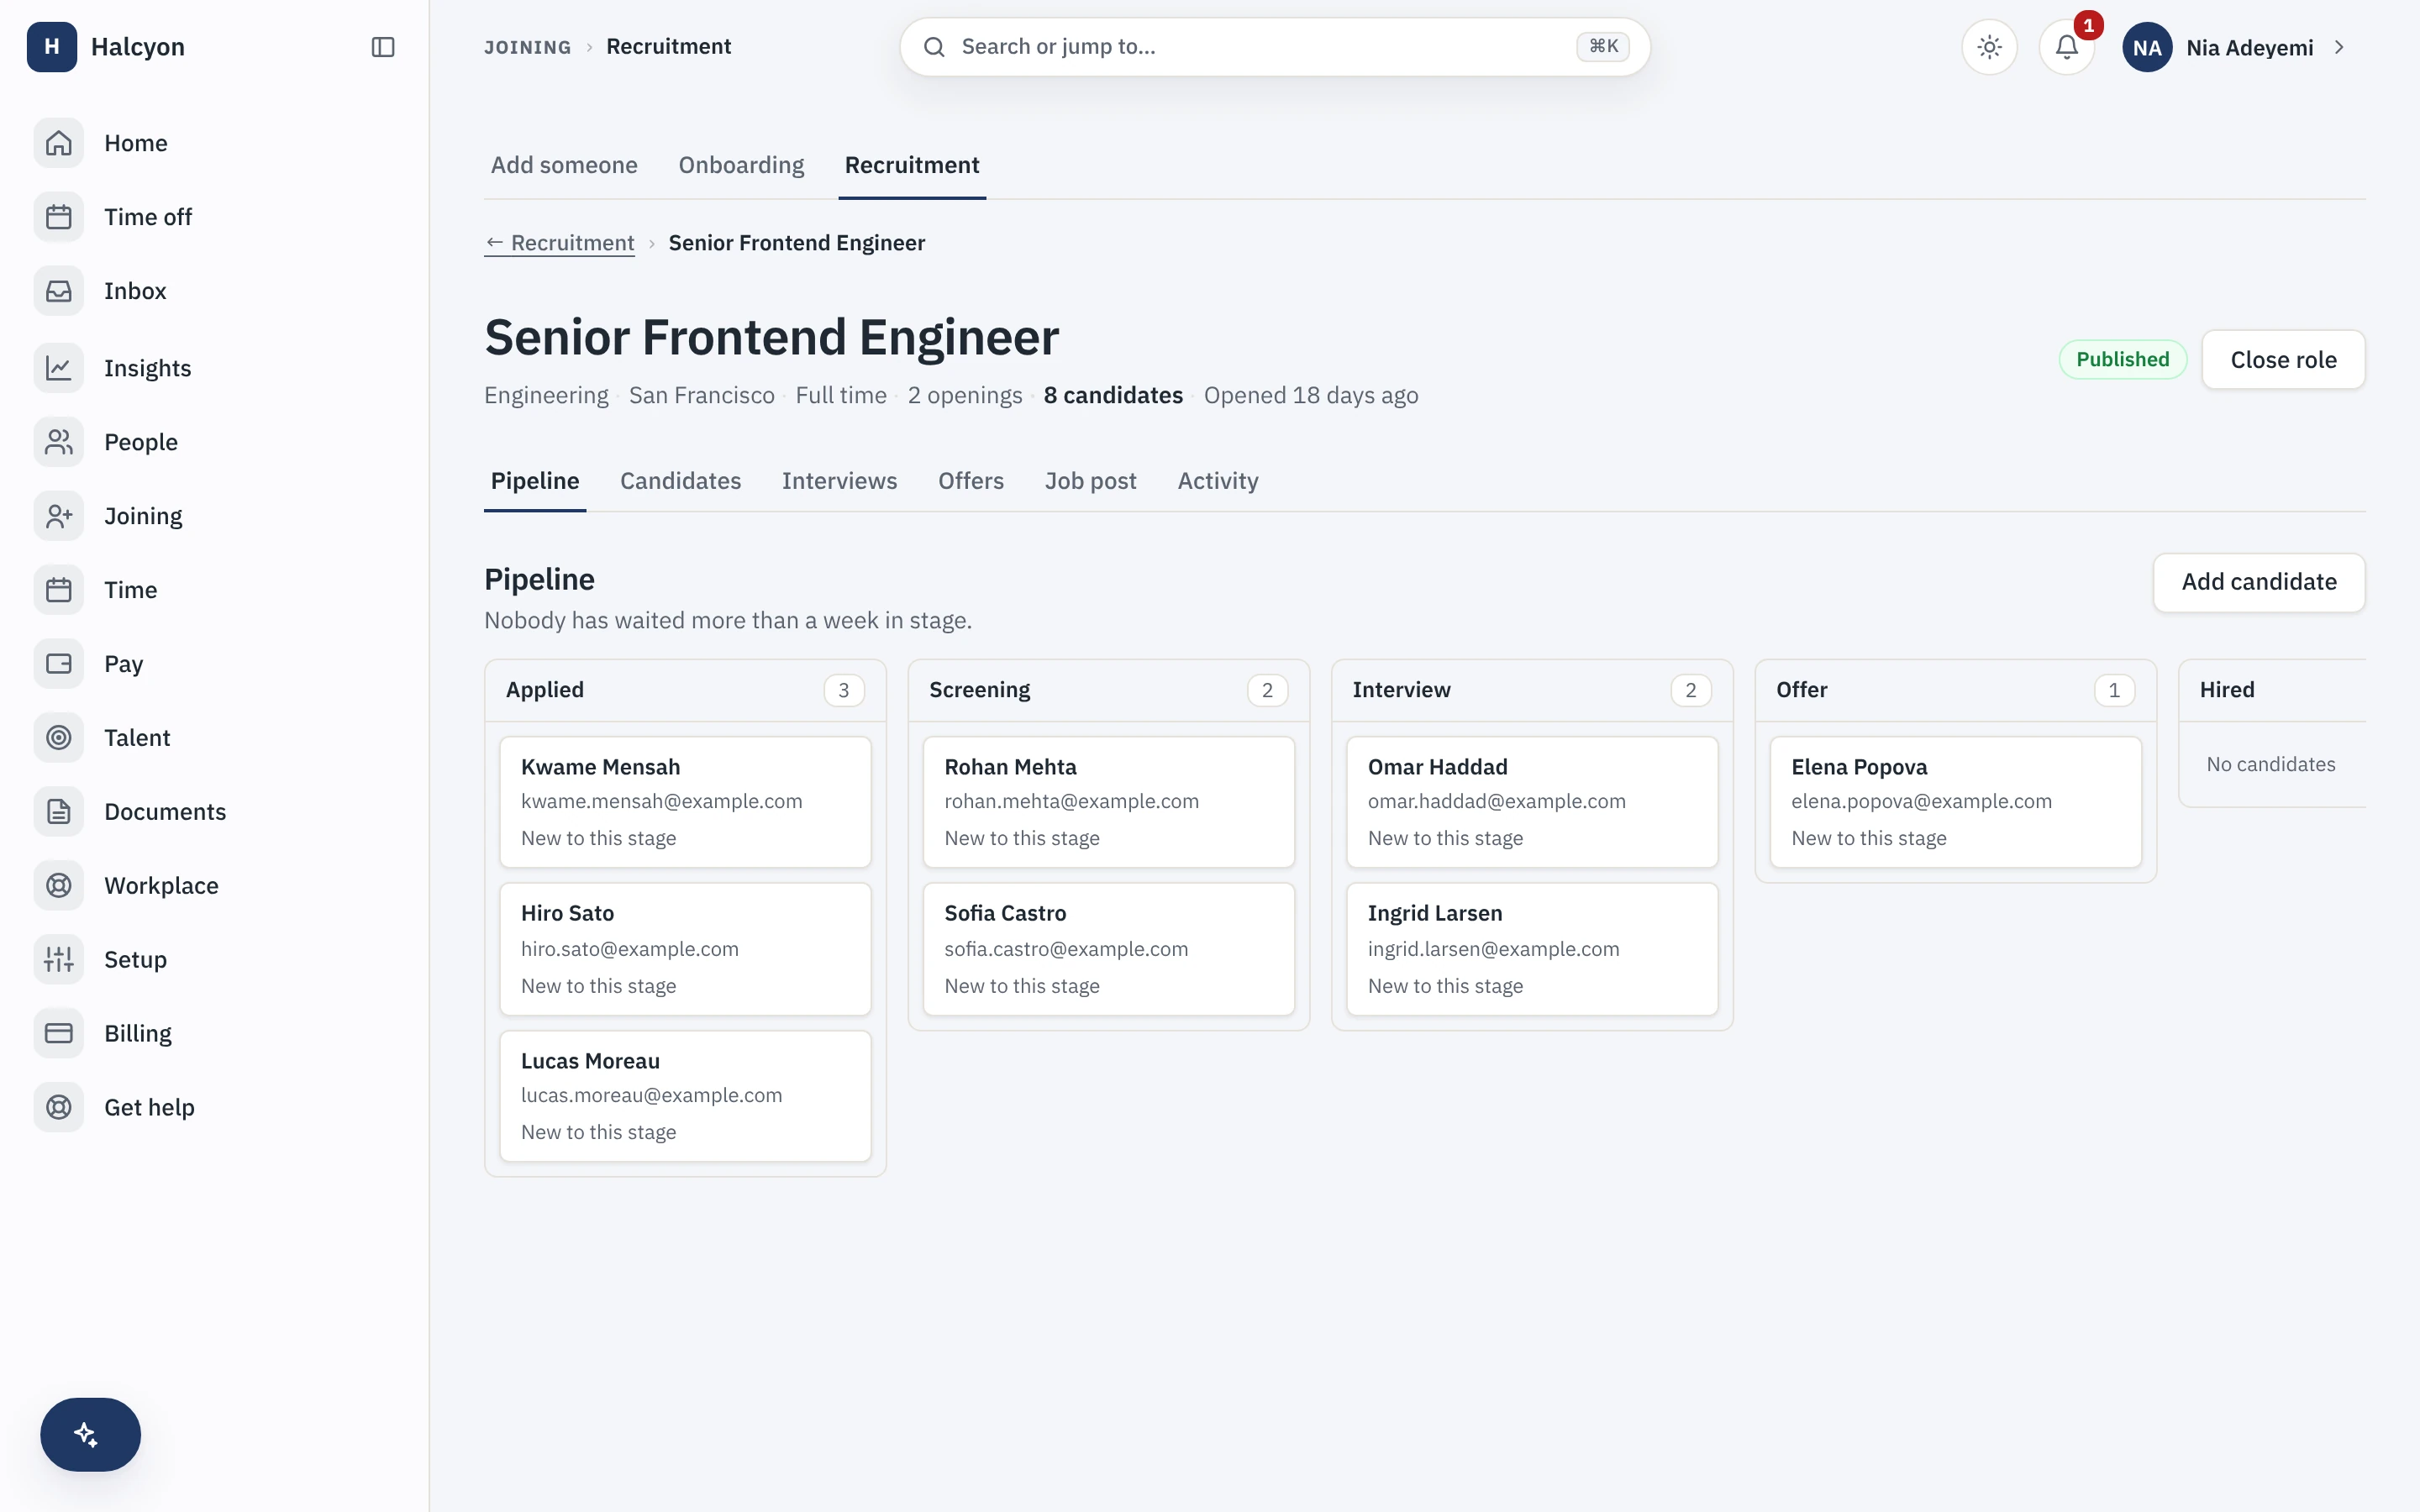Screen dimensions: 2420x1512
Task: Expand the Nia Adeyemi account menu
Action: click(2236, 47)
